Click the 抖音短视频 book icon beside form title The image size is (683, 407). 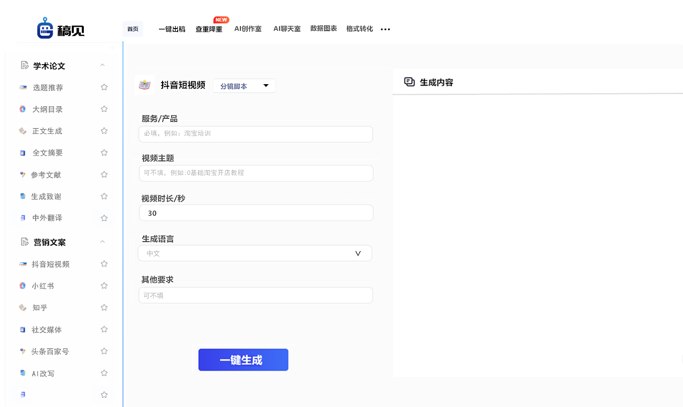click(144, 85)
